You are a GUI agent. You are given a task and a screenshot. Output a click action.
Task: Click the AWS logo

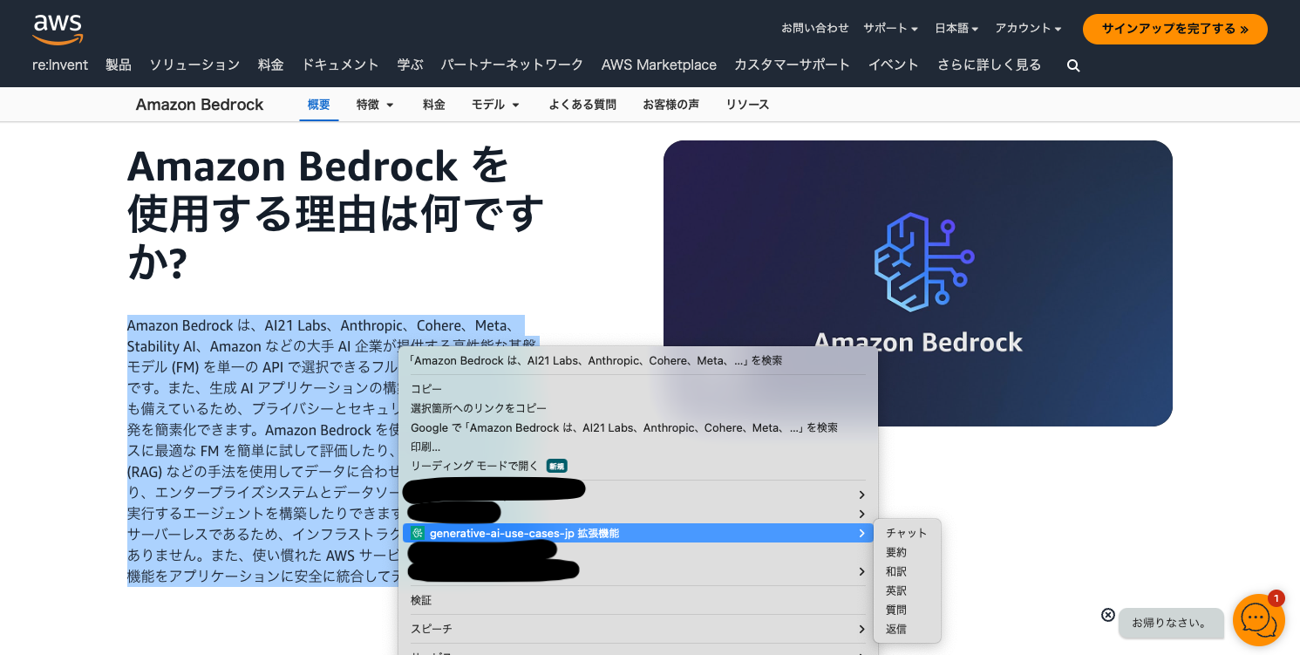point(58,29)
